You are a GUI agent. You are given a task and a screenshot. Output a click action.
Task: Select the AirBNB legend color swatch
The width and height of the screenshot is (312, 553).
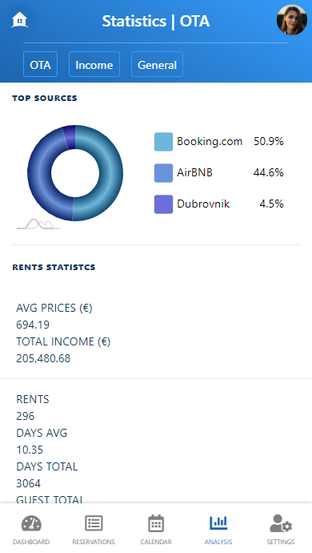[x=163, y=173]
